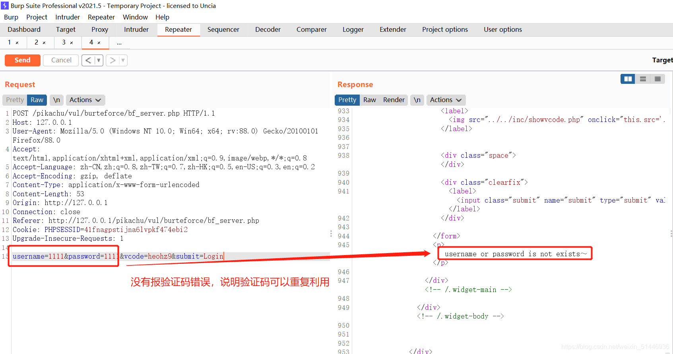Click the Content-Length: 53 header
Viewport: 673px width, 354px height.
(x=48, y=194)
